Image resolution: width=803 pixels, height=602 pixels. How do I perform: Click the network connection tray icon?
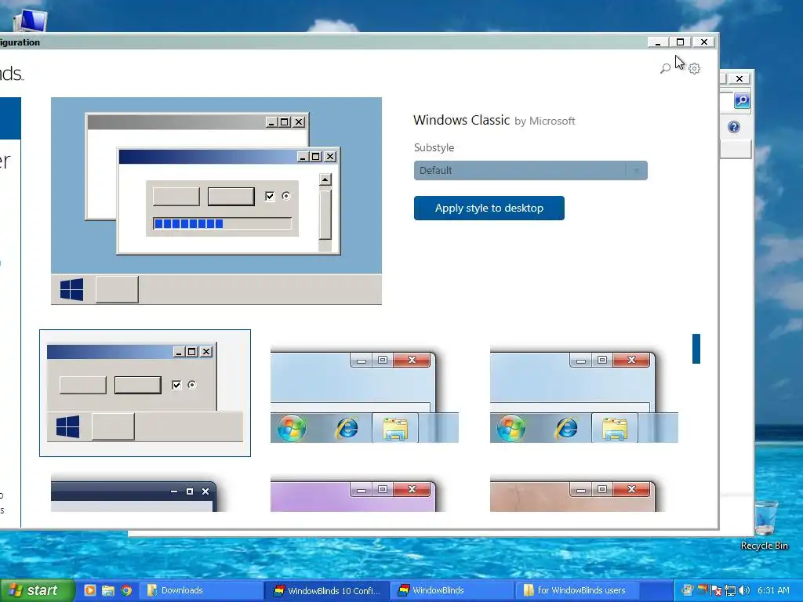point(730,590)
